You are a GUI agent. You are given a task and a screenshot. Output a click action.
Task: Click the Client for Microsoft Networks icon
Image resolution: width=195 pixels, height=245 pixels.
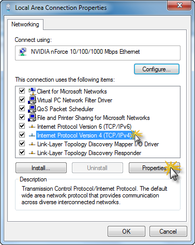(32, 91)
